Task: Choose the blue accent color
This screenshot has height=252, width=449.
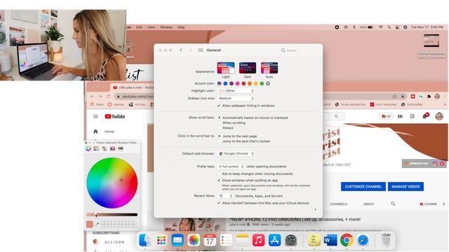Action: (225, 83)
